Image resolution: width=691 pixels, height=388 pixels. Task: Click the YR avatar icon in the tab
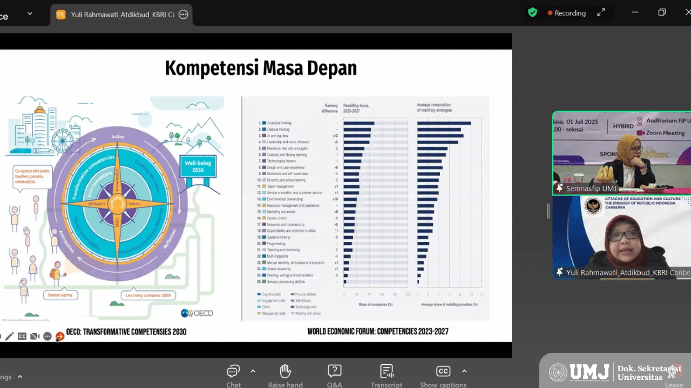click(x=60, y=15)
